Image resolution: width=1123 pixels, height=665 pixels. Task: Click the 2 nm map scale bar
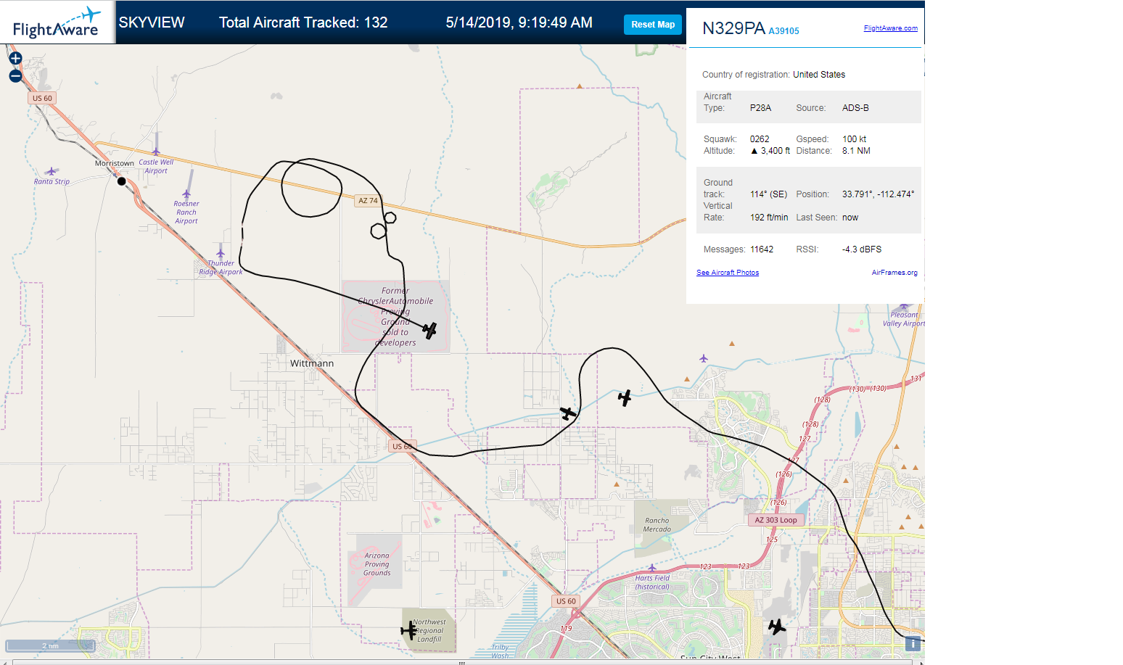coord(49,645)
